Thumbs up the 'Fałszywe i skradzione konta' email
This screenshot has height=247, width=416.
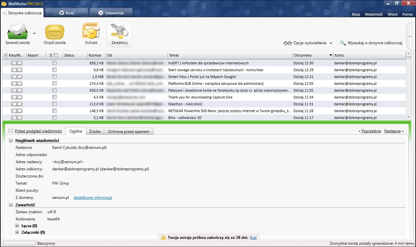[x=20, y=90]
